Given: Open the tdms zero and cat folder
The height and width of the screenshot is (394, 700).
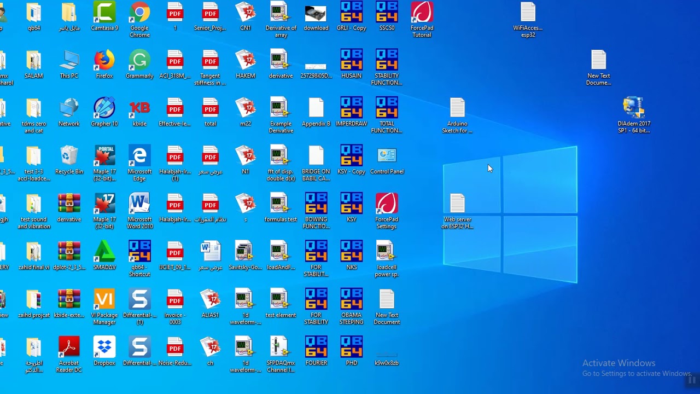Looking at the screenshot, I should [34, 116].
